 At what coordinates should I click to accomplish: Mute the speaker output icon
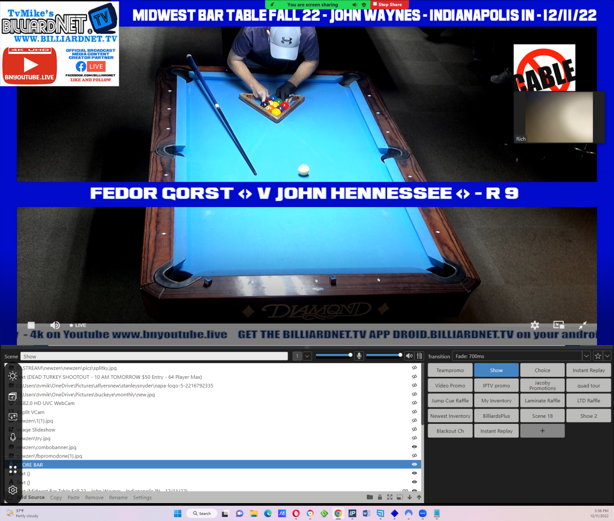click(x=409, y=356)
